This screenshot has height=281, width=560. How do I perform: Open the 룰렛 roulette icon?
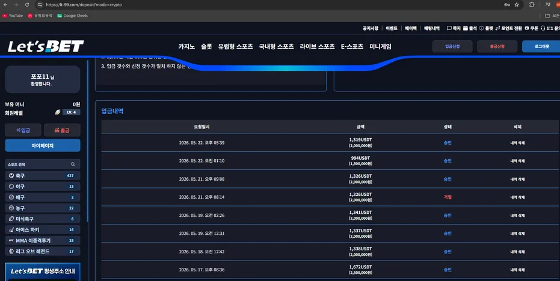tap(481, 28)
